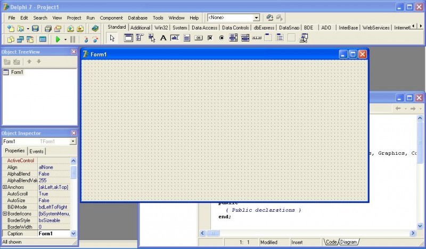Select the Panel component
The image size is (426, 249).
(291, 38)
